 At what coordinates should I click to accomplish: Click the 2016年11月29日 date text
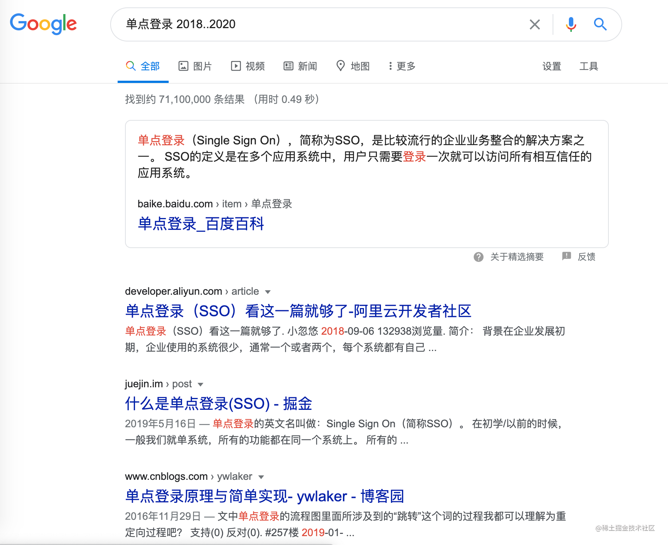[163, 516]
